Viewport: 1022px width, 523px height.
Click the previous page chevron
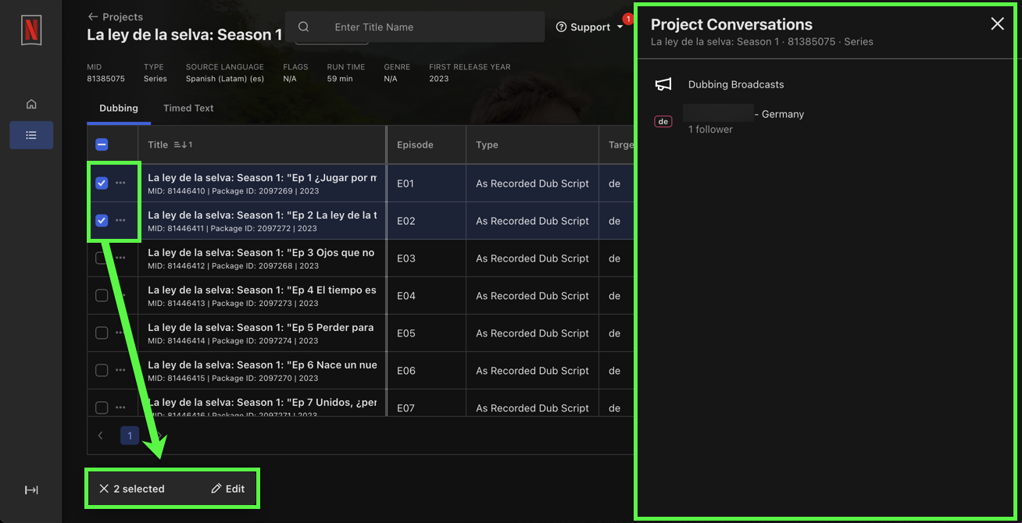(100, 436)
